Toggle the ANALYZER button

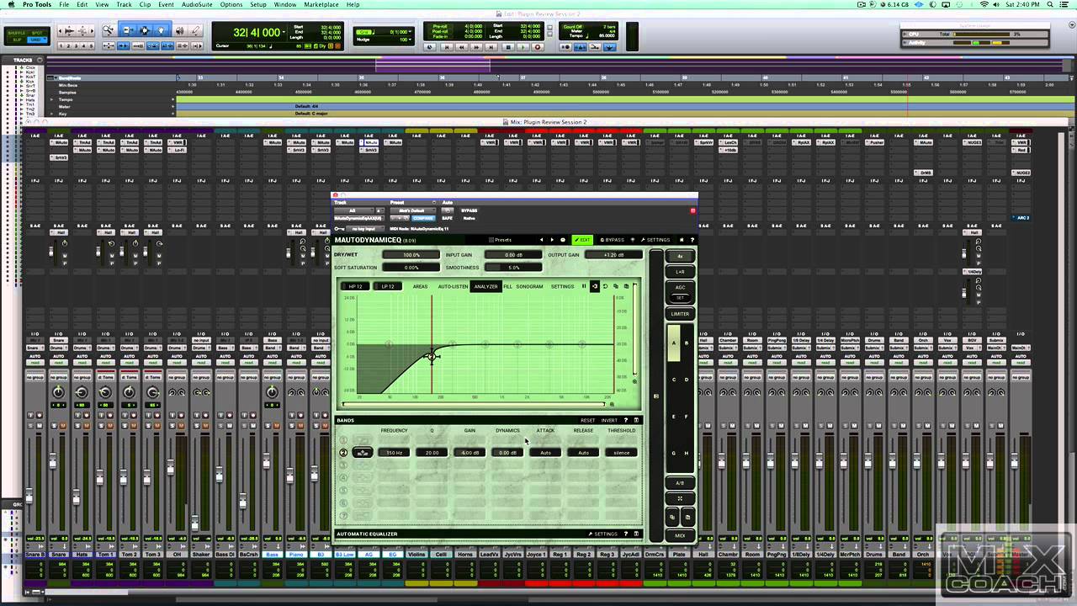[x=485, y=286]
